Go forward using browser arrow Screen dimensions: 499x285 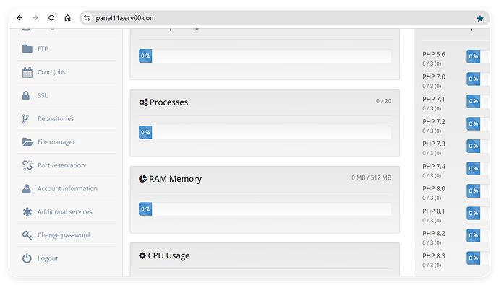tap(35, 18)
